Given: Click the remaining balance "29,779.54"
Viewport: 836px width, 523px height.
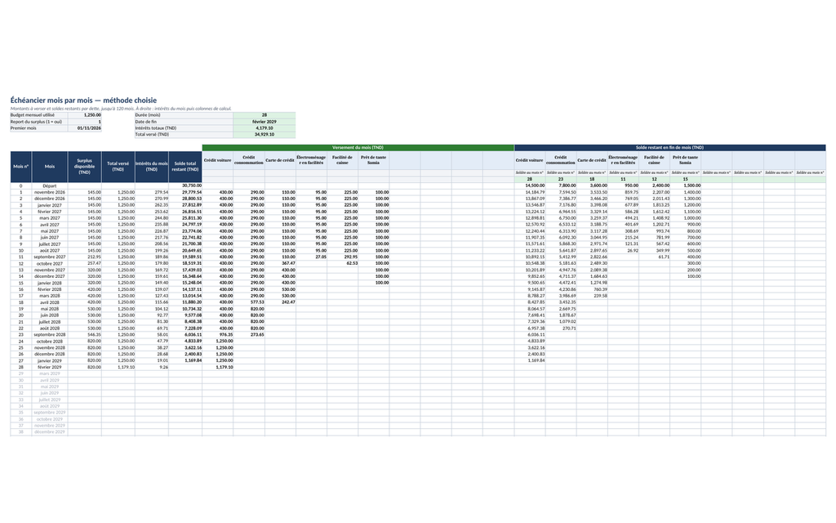Looking at the screenshot, I should (192, 192).
